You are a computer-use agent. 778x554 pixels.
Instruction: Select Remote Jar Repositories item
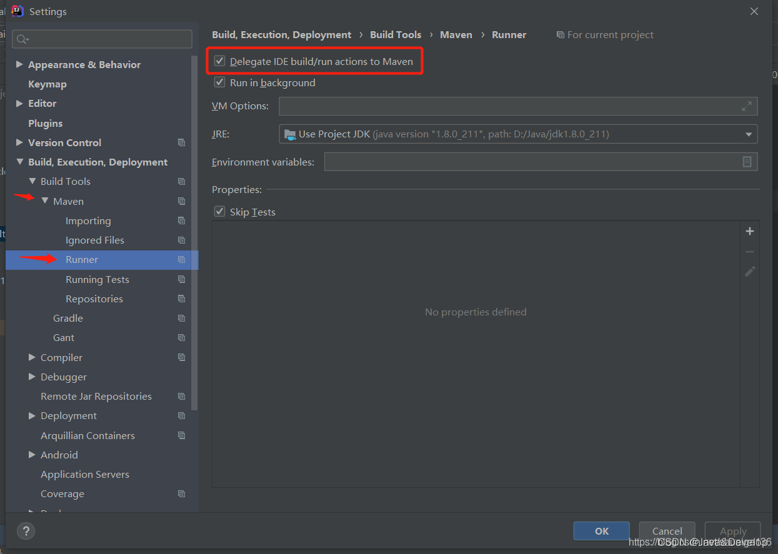tap(96, 396)
